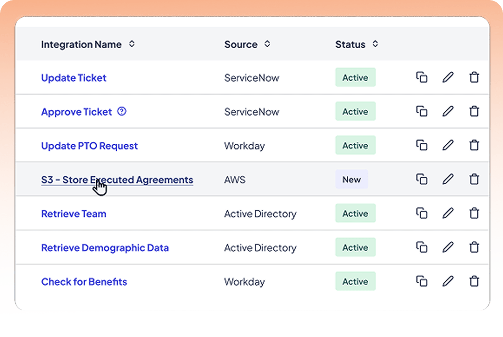
Task: Click the duplicate icon for S3 integration row
Action: [x=422, y=179]
